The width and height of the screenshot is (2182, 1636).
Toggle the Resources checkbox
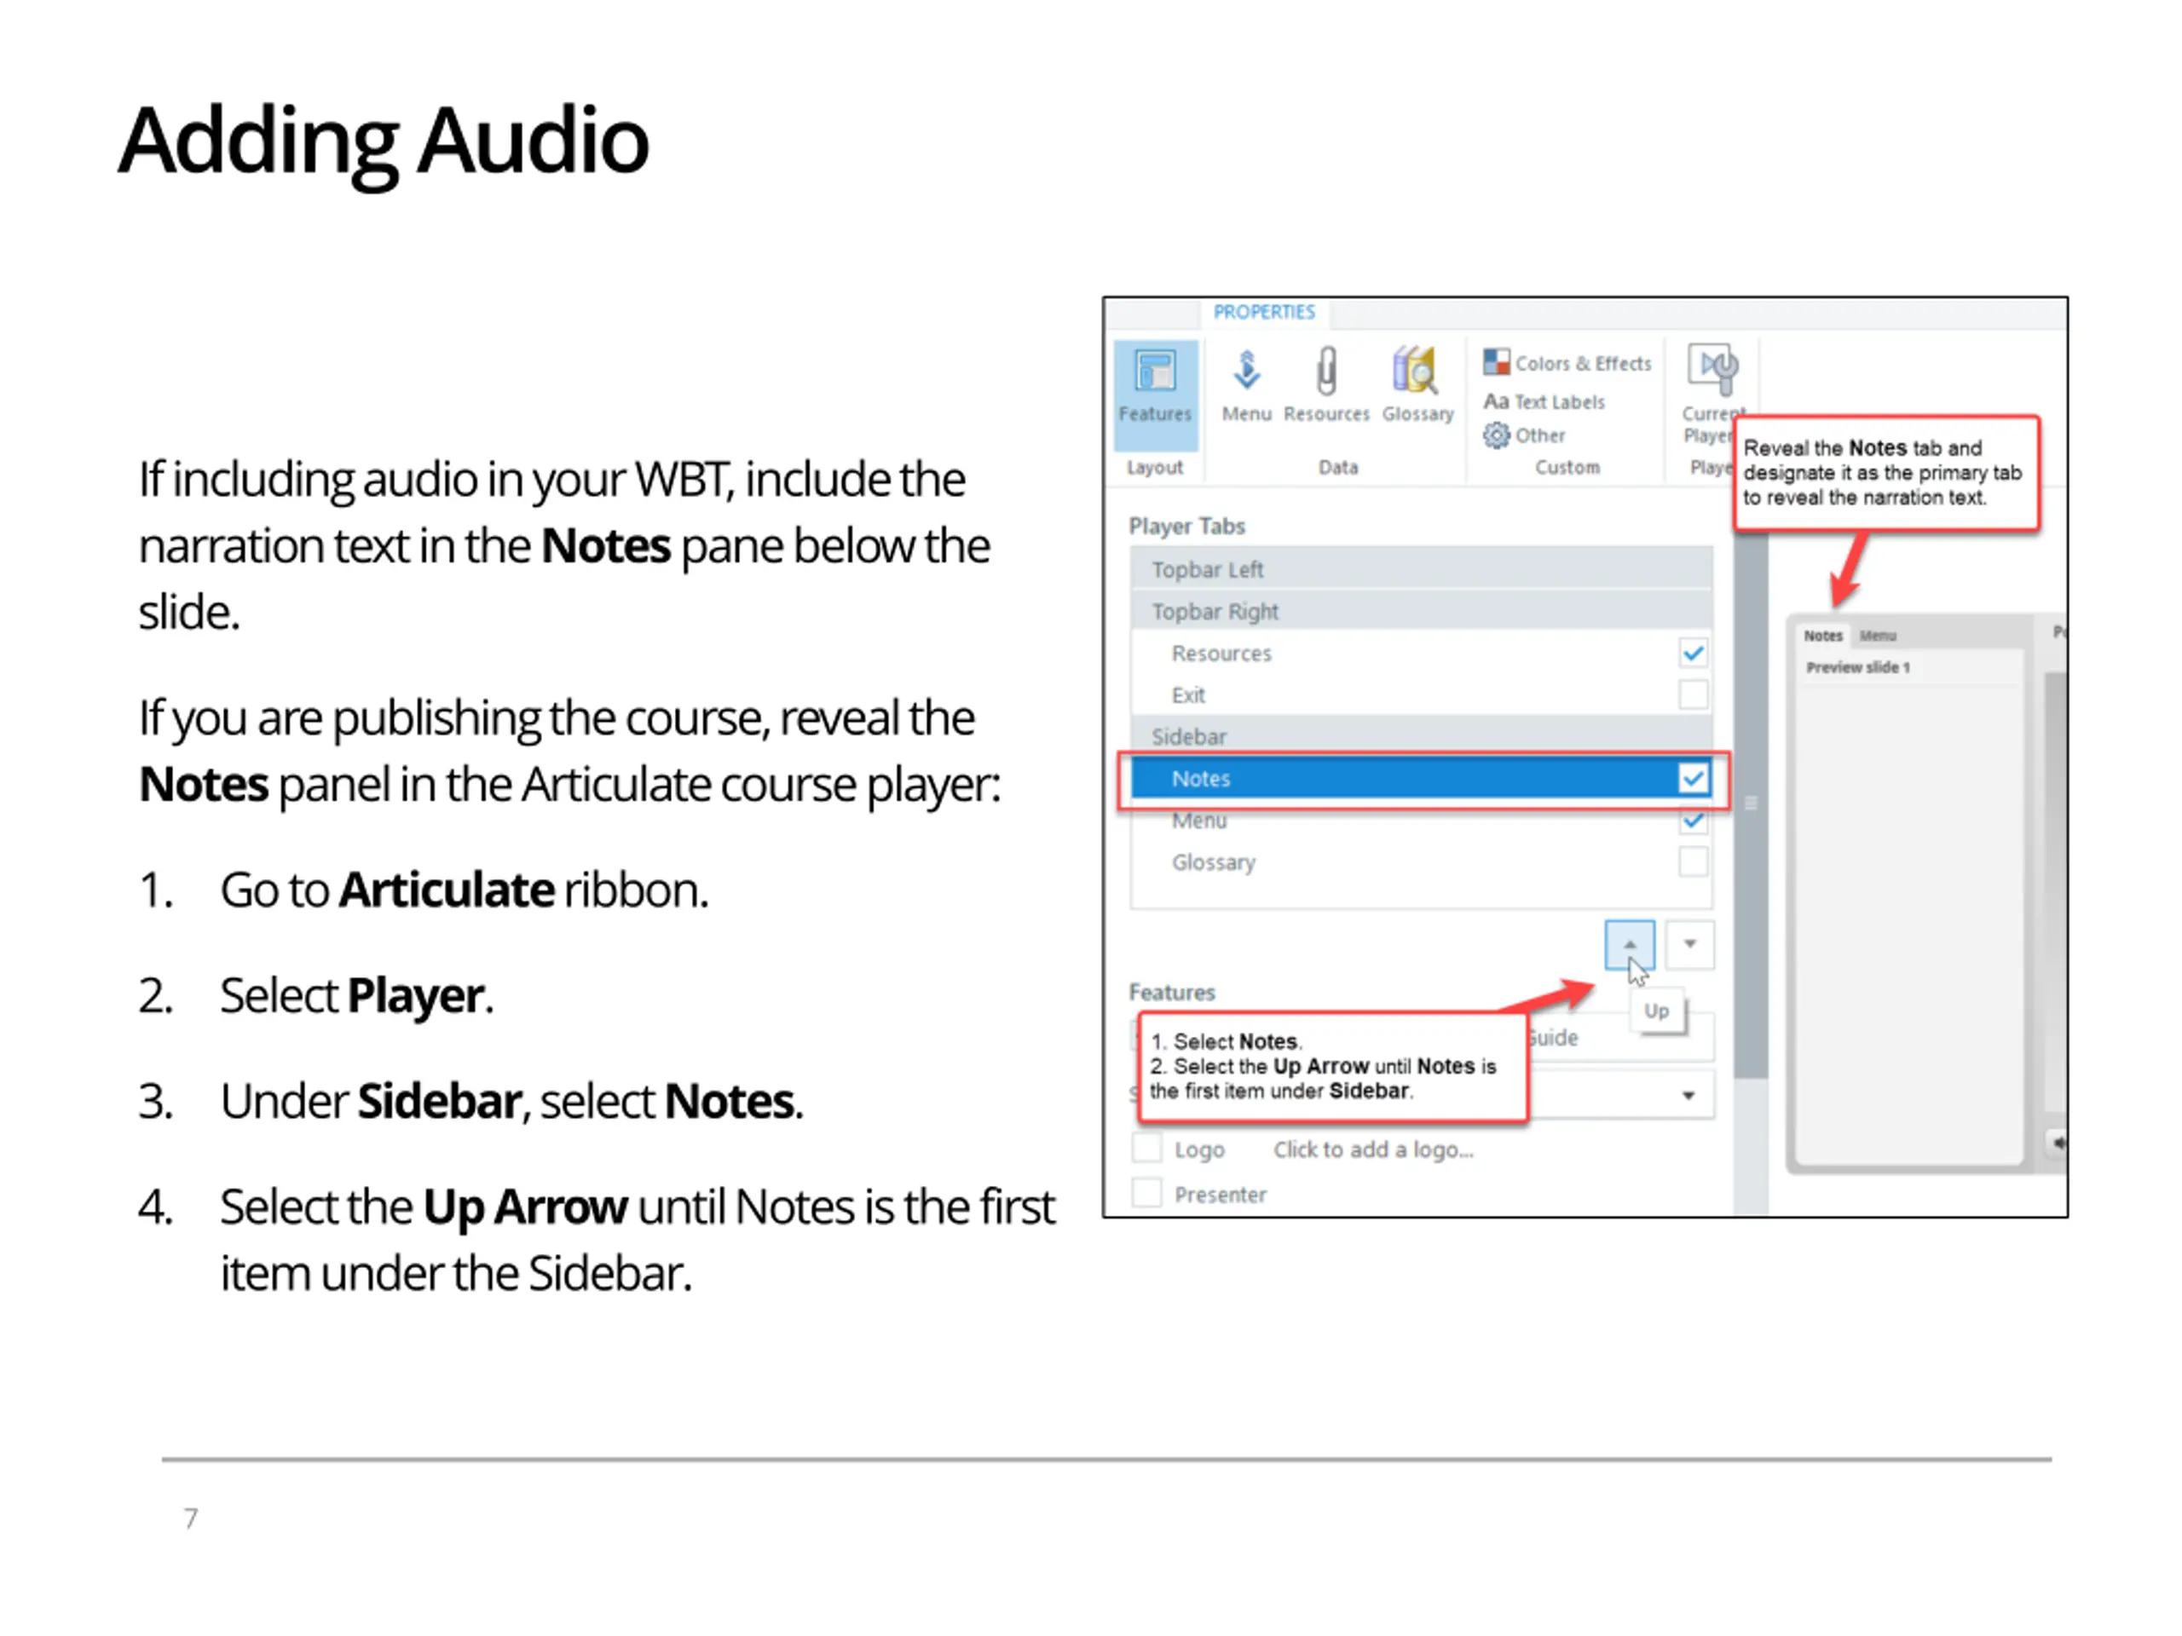(1693, 653)
